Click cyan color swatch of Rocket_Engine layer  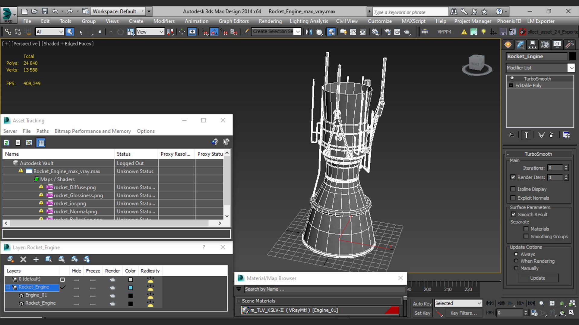click(x=131, y=288)
